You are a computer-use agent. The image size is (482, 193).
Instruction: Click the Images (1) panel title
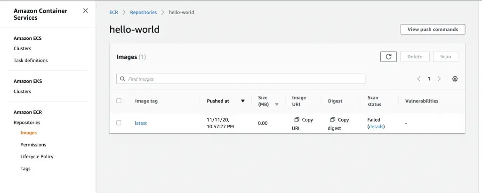point(131,57)
